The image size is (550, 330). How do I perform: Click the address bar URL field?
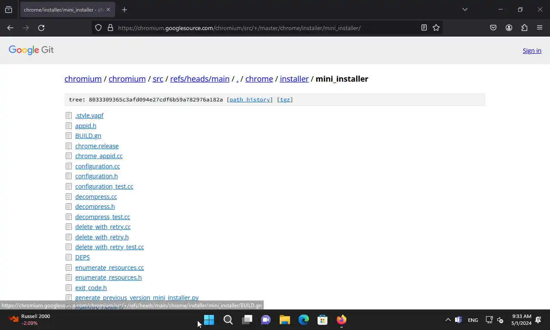[x=266, y=28]
